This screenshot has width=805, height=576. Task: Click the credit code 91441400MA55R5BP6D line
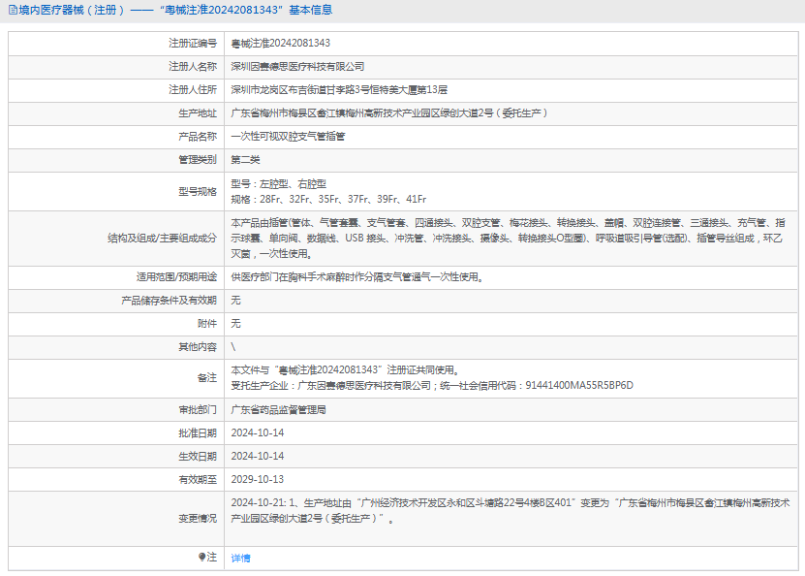tap(432, 385)
